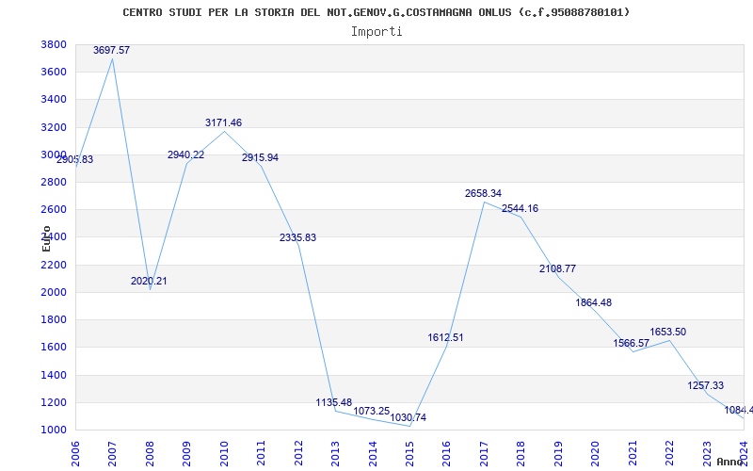Click the y-axis value 3400
753x471 pixels.
point(54,100)
